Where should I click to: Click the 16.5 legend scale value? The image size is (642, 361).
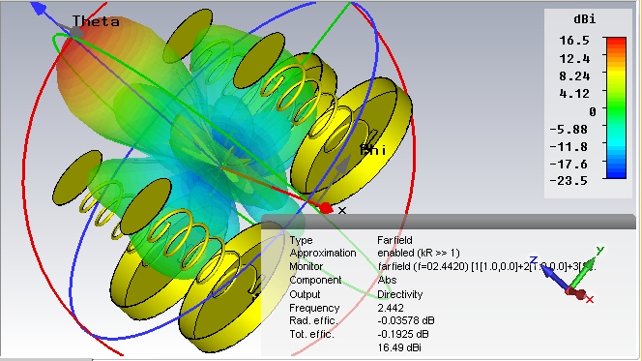point(574,40)
